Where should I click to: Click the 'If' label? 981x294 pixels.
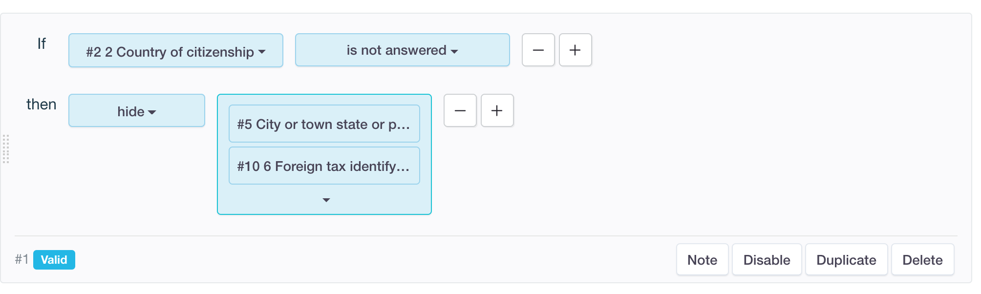click(42, 44)
